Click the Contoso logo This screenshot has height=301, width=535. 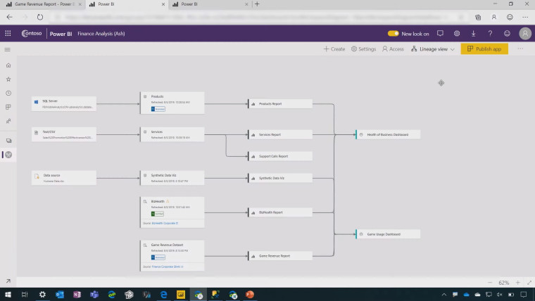pos(32,34)
